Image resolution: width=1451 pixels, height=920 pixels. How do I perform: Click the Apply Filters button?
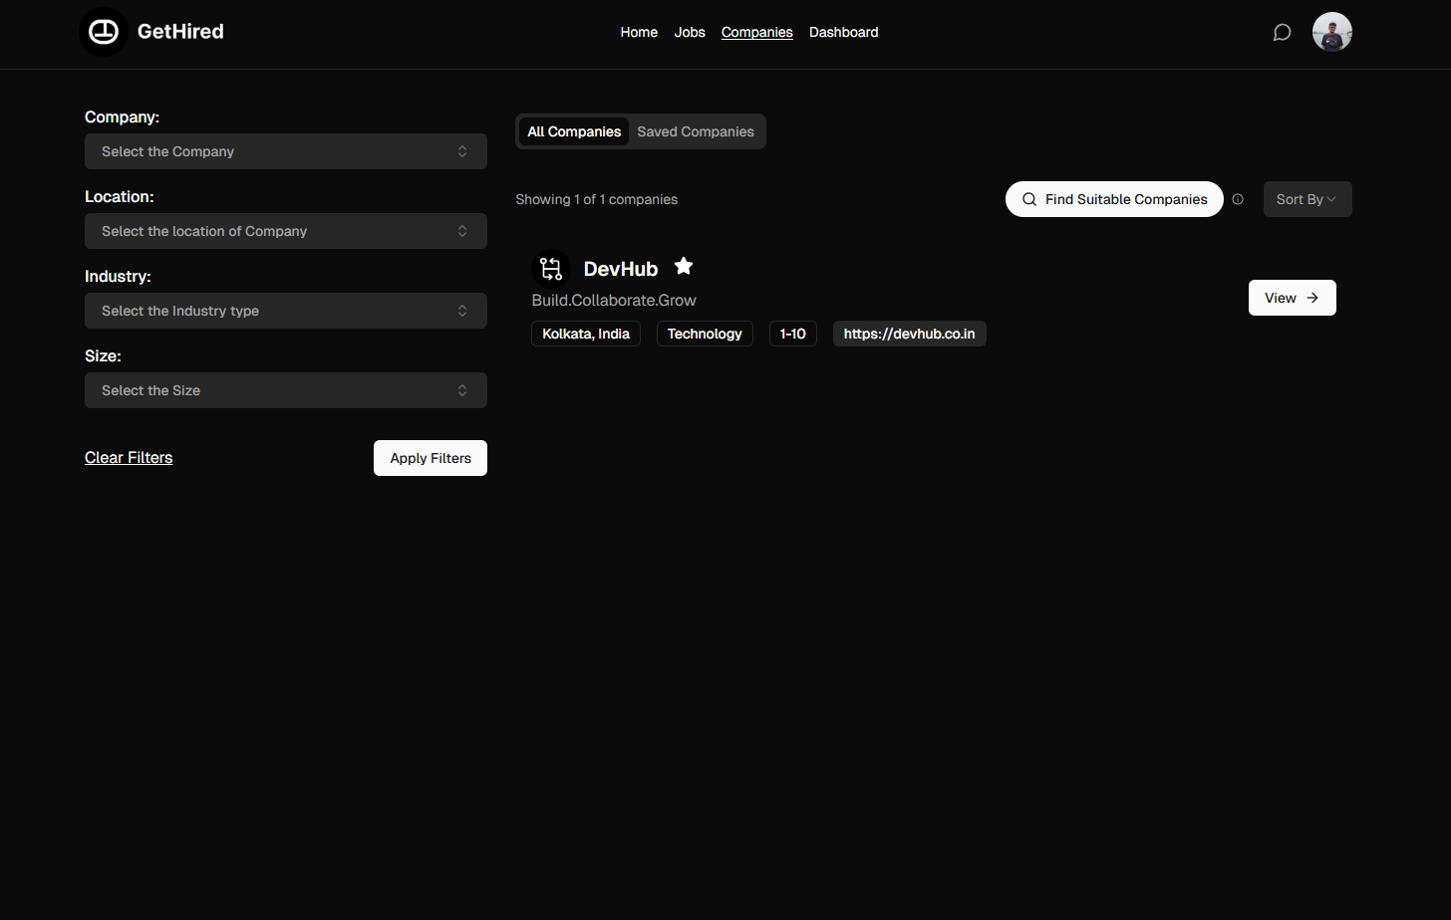tap(431, 458)
